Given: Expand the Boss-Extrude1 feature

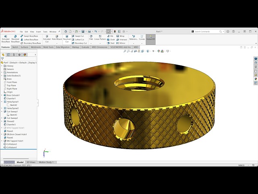Looking at the screenshot, I should point(2,95).
